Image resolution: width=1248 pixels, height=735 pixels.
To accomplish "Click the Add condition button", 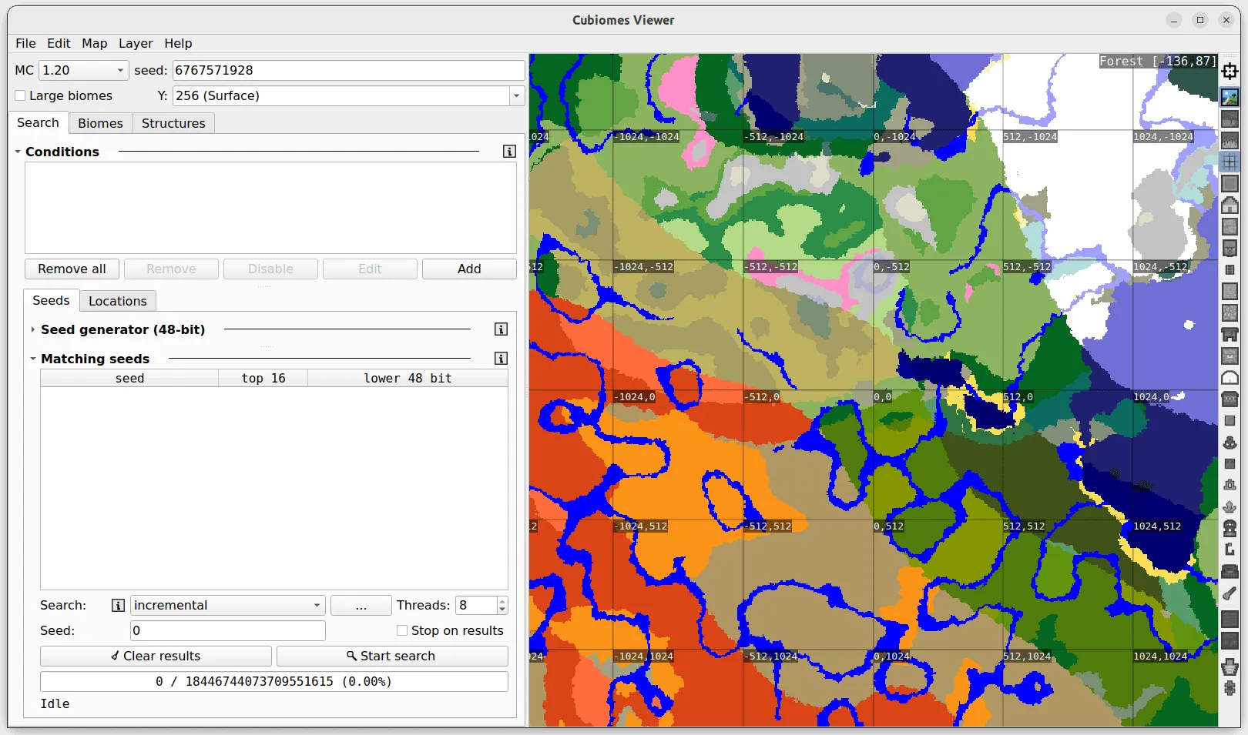I will click(469, 269).
